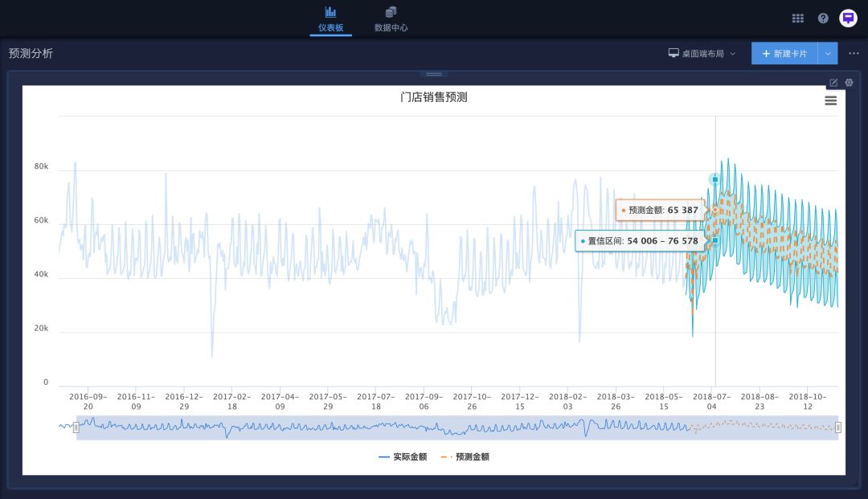Click the right range navigator handle
Image resolution: width=868 pixels, height=499 pixels.
click(837, 427)
